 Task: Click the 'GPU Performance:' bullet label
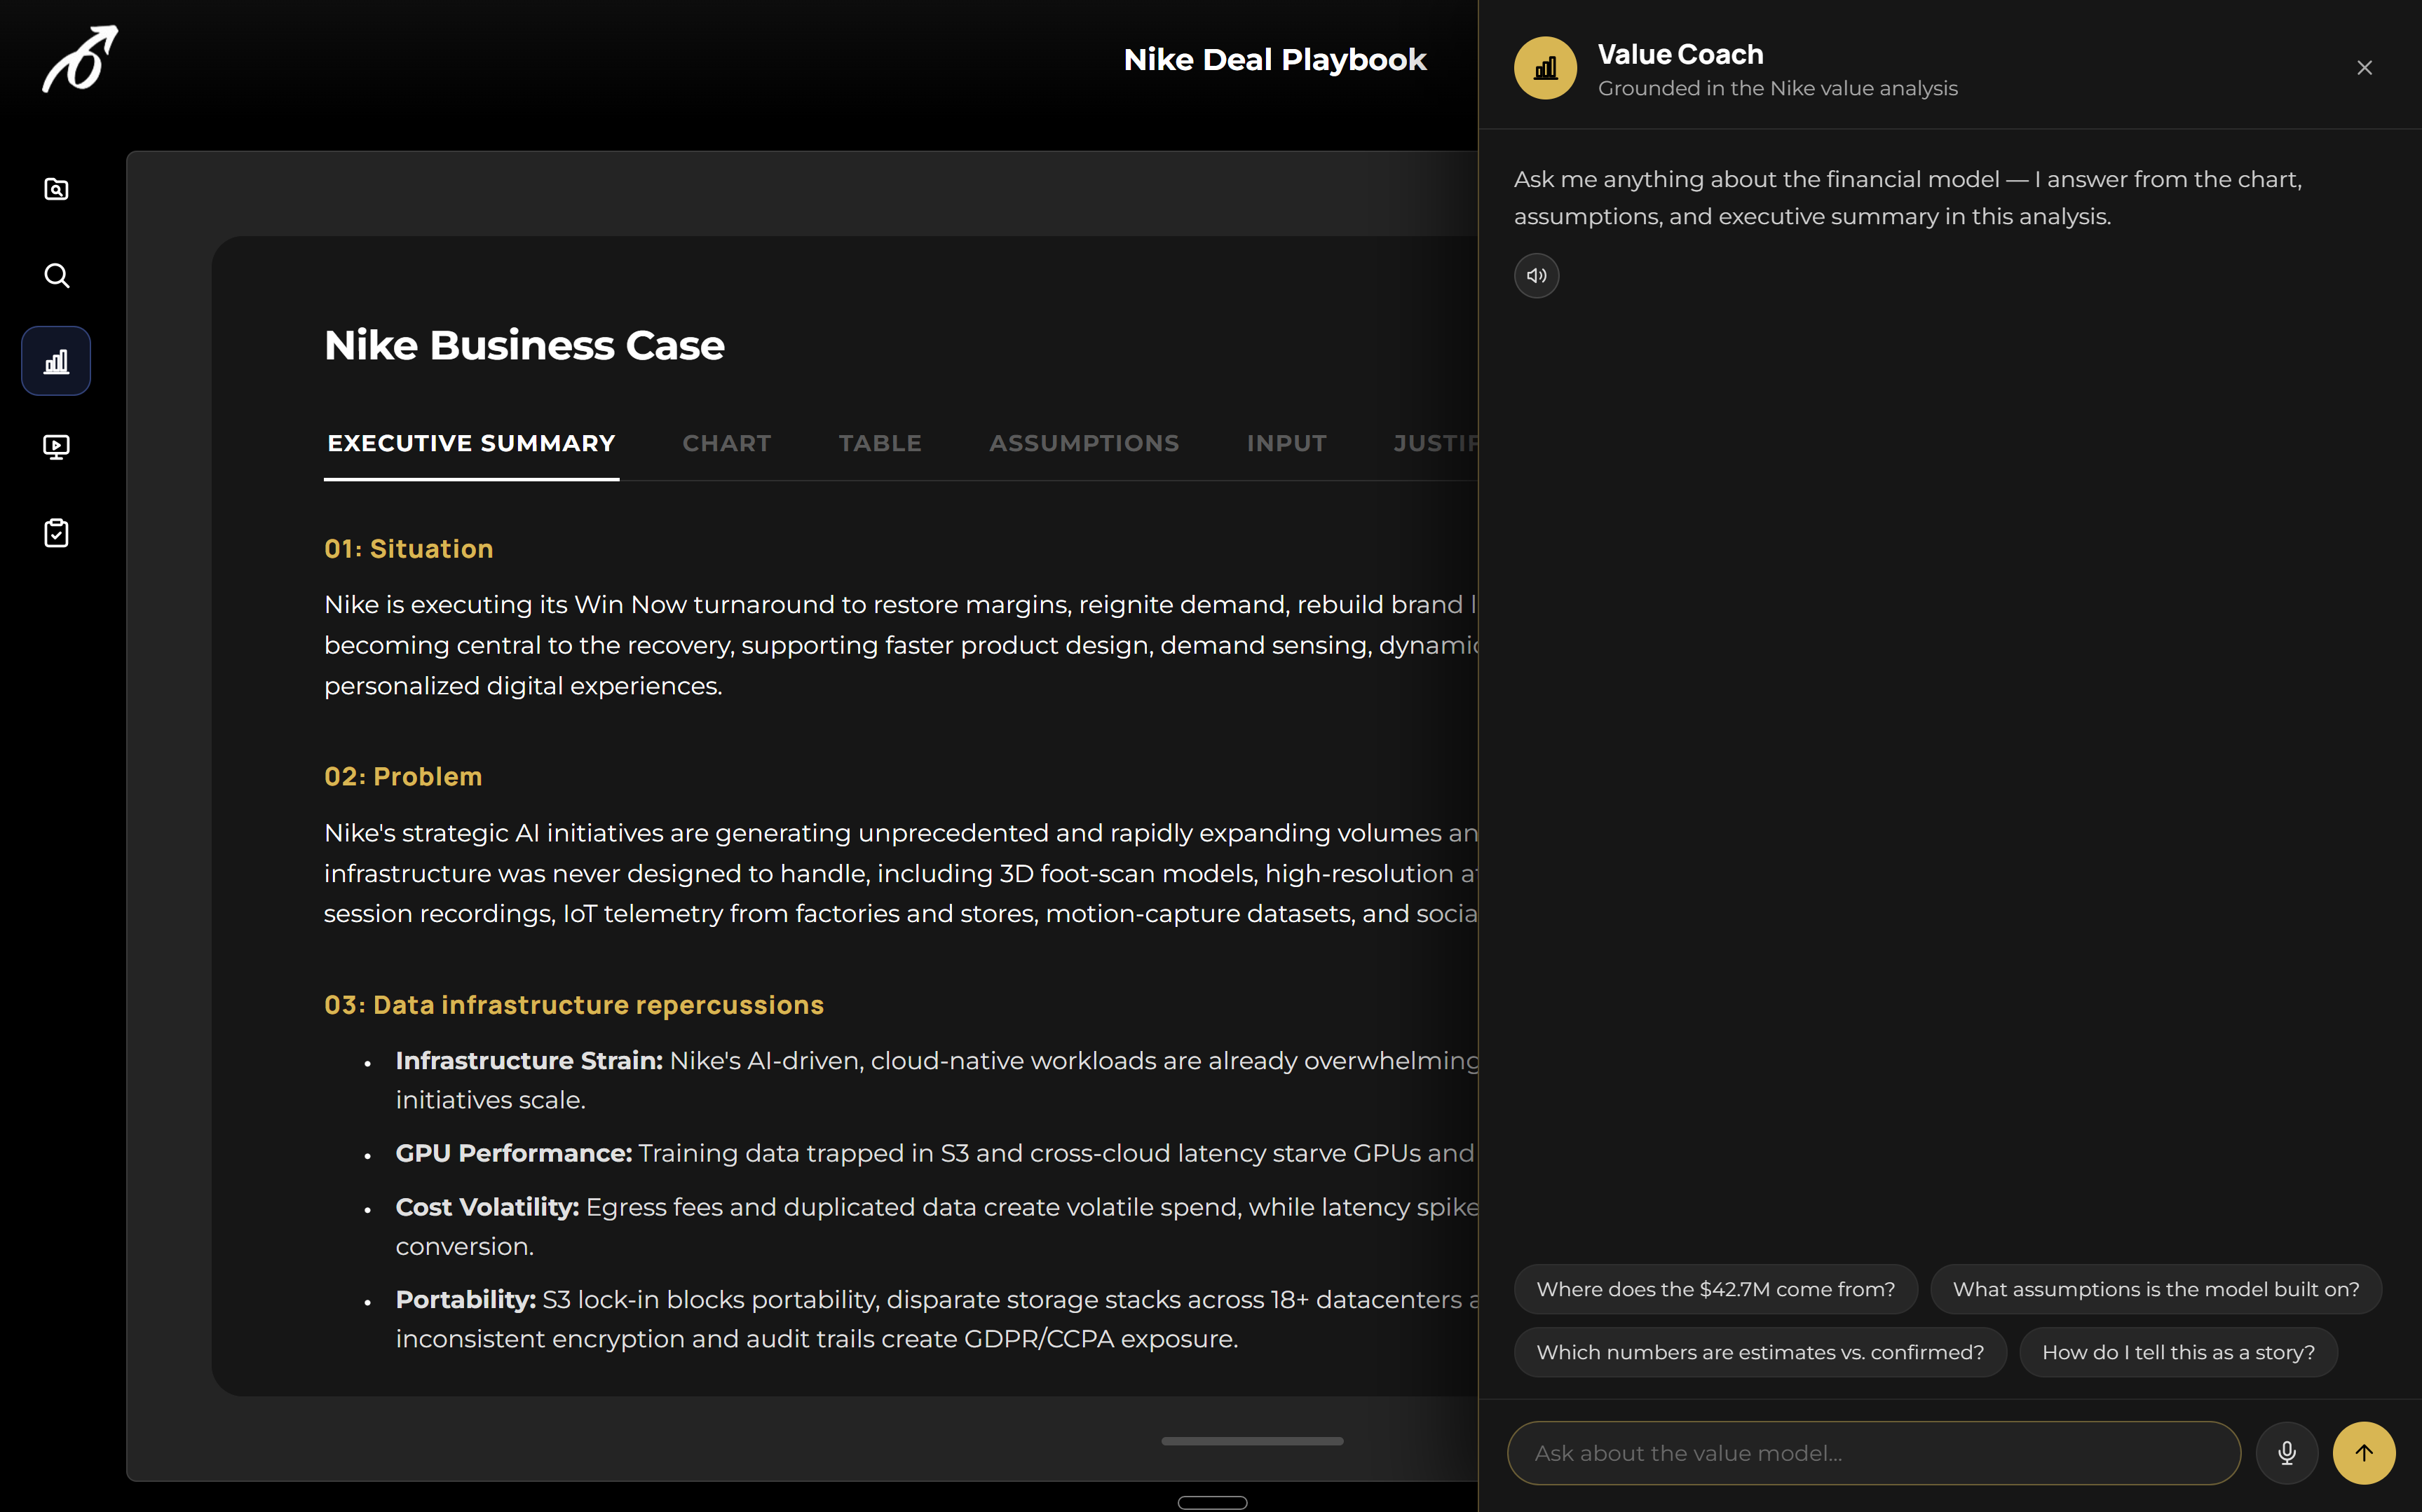click(515, 1153)
